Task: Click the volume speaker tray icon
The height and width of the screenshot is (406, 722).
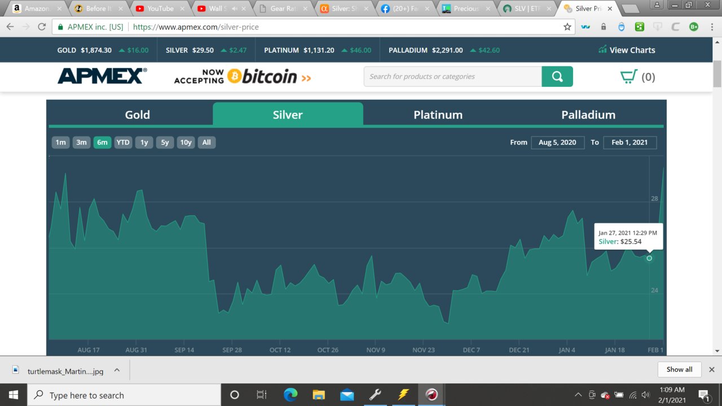Action: 646,395
